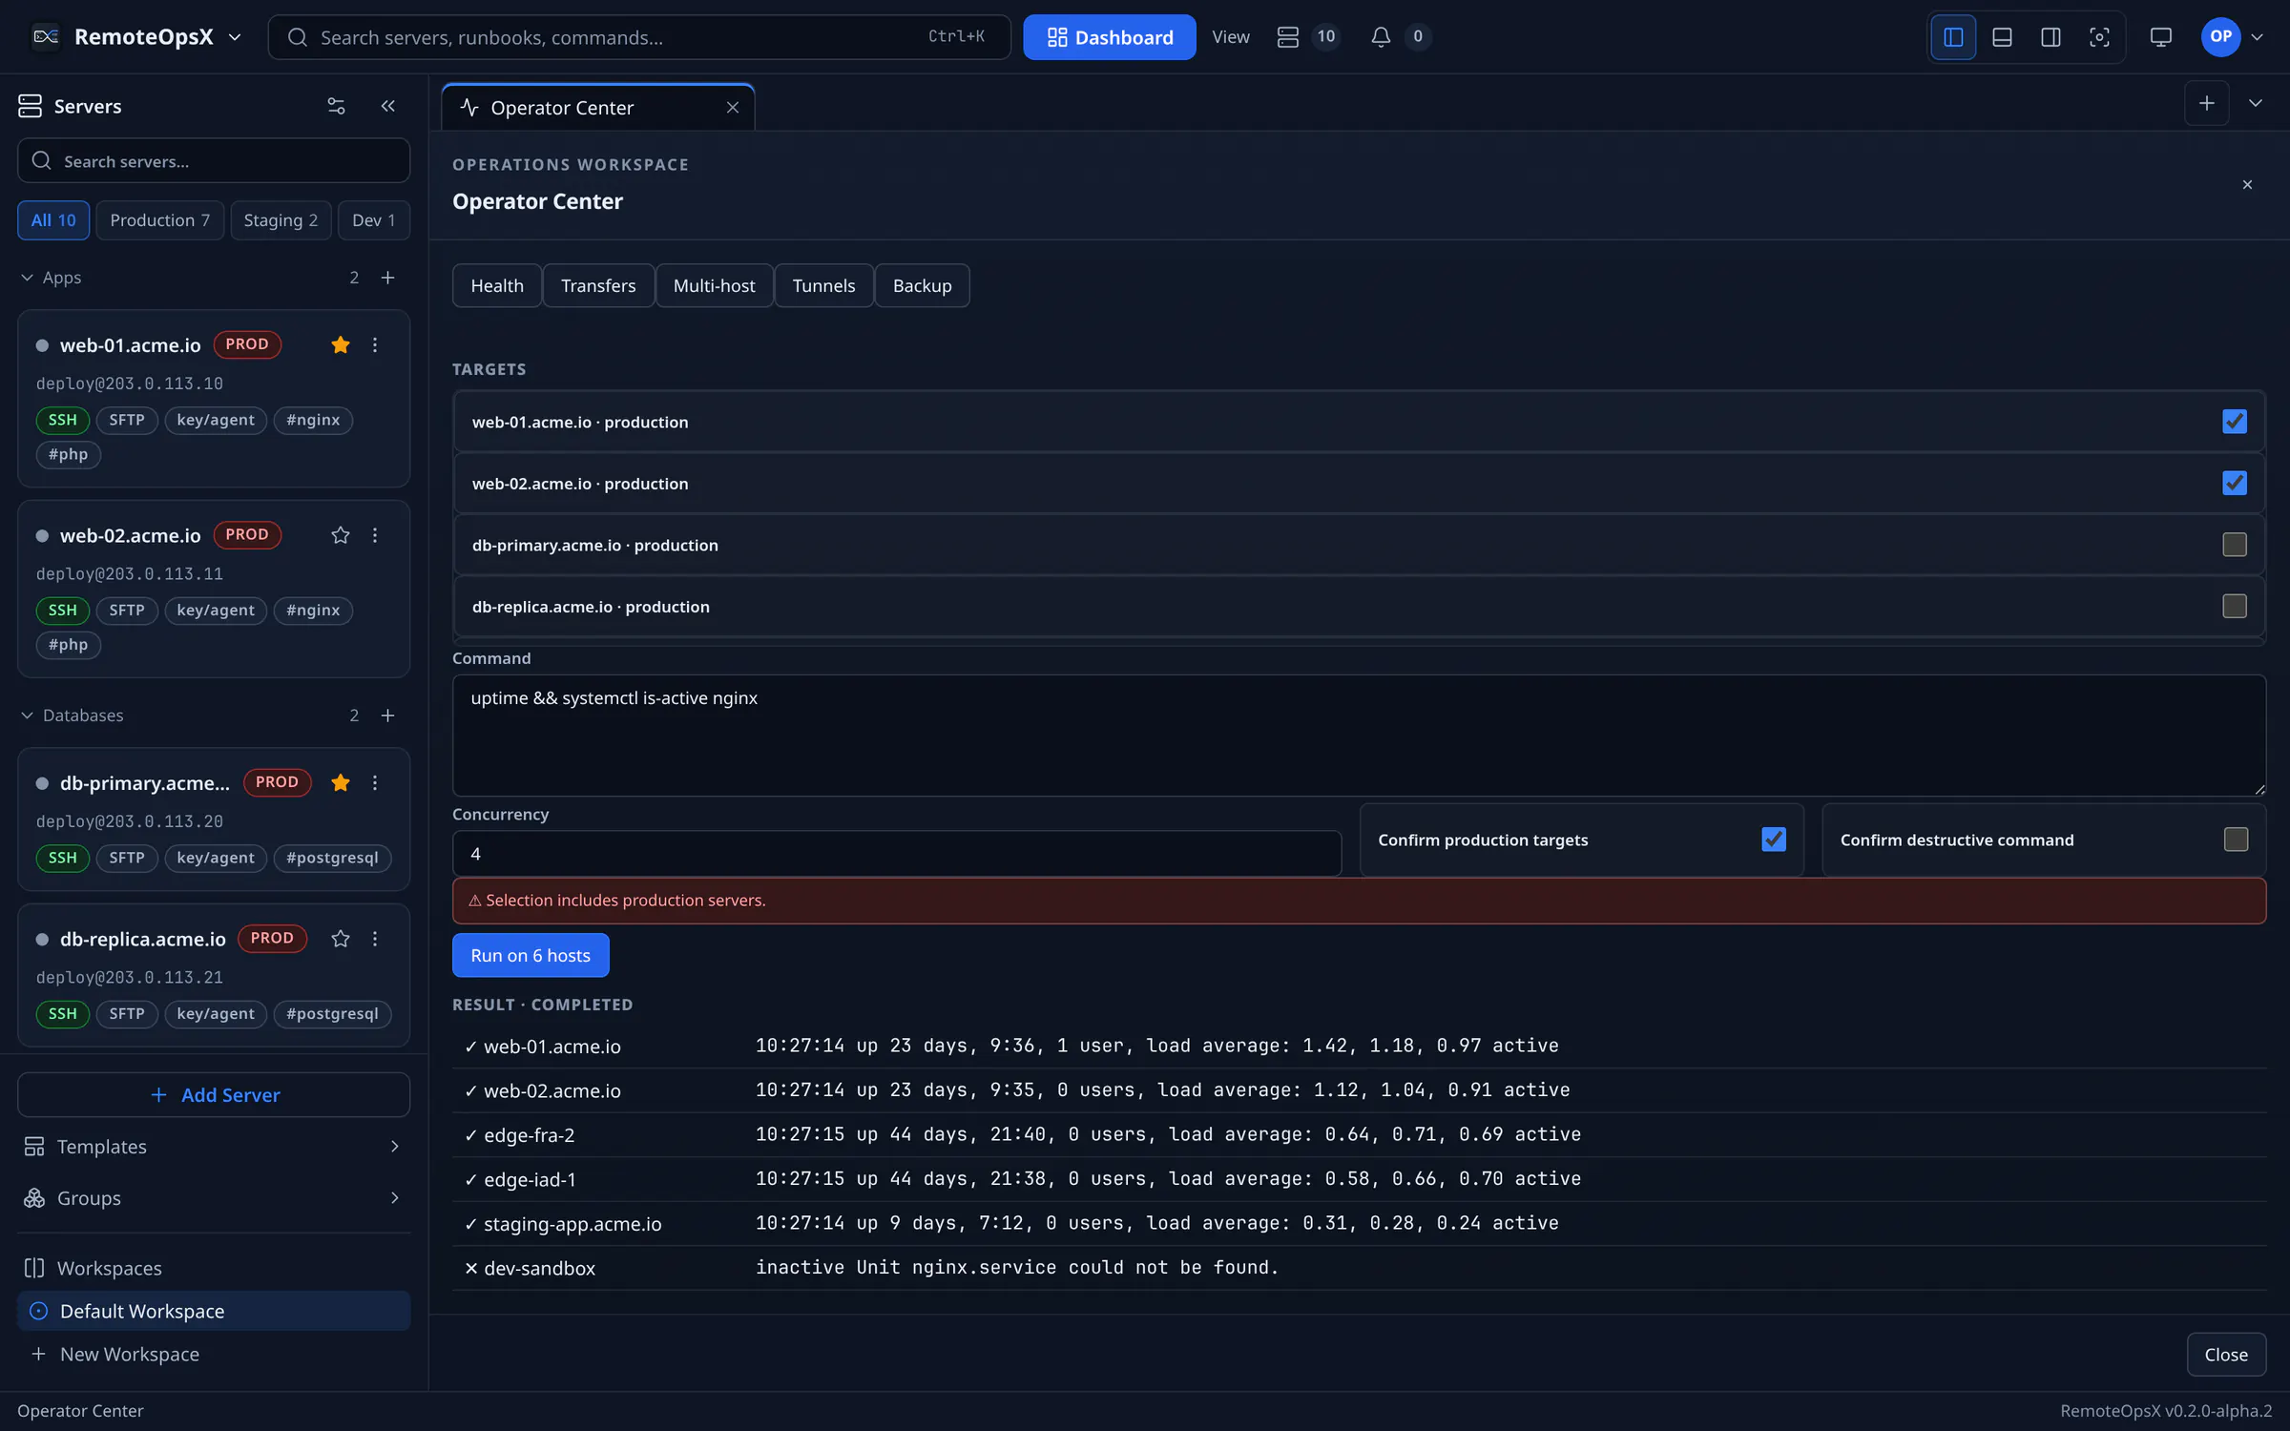Open db-primary more options menu

[375, 783]
